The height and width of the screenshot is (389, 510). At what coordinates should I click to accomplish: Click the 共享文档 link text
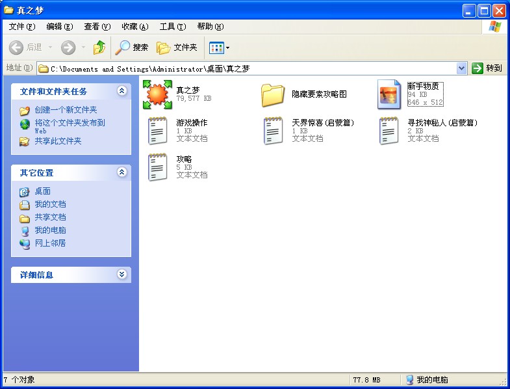click(51, 217)
